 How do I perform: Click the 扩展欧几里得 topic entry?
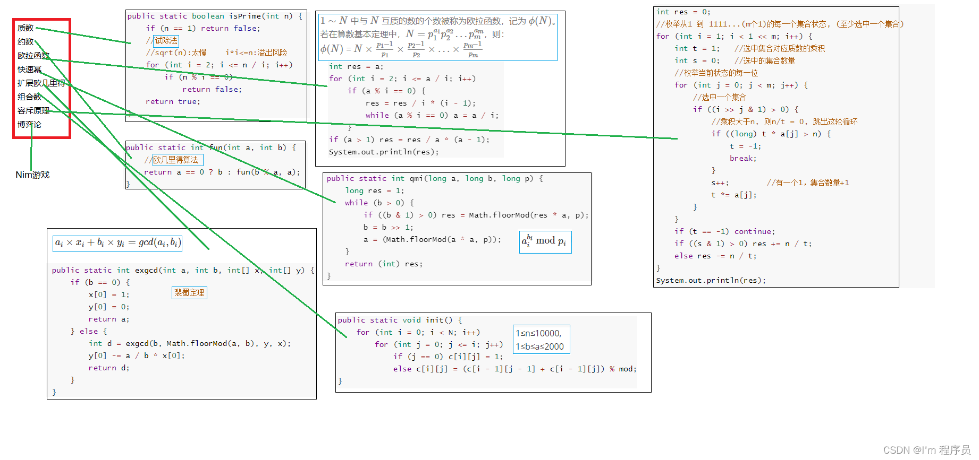41,83
